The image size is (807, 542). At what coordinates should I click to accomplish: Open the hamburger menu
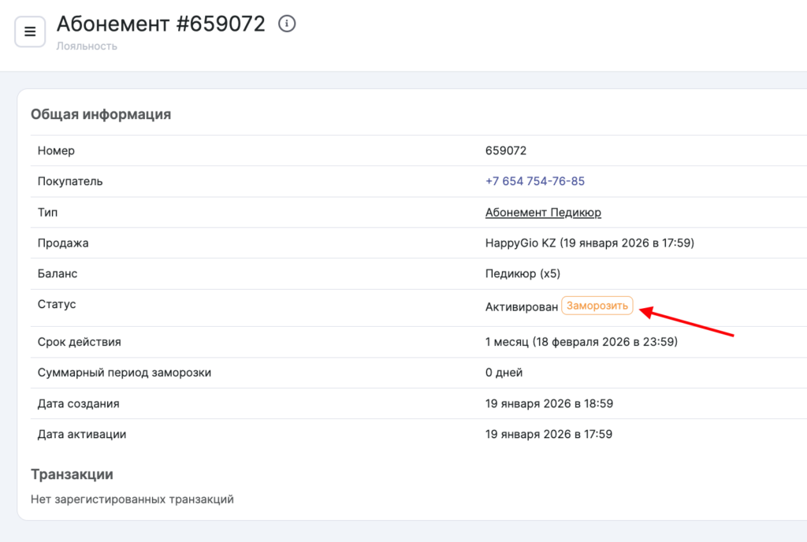pos(30,32)
